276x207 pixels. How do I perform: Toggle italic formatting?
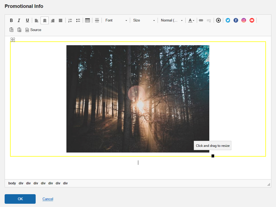click(19, 20)
